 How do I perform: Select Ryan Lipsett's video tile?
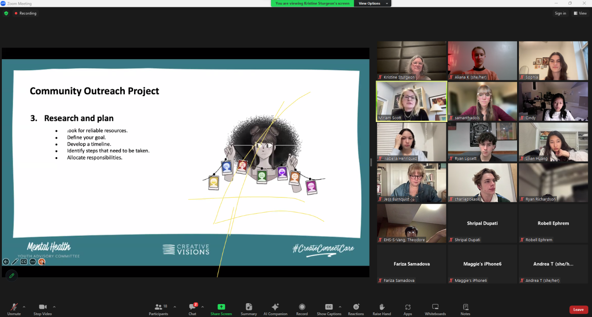click(x=482, y=142)
